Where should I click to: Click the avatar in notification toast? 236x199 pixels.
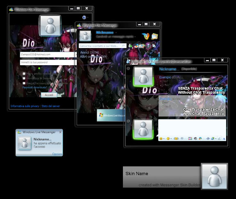(24, 143)
